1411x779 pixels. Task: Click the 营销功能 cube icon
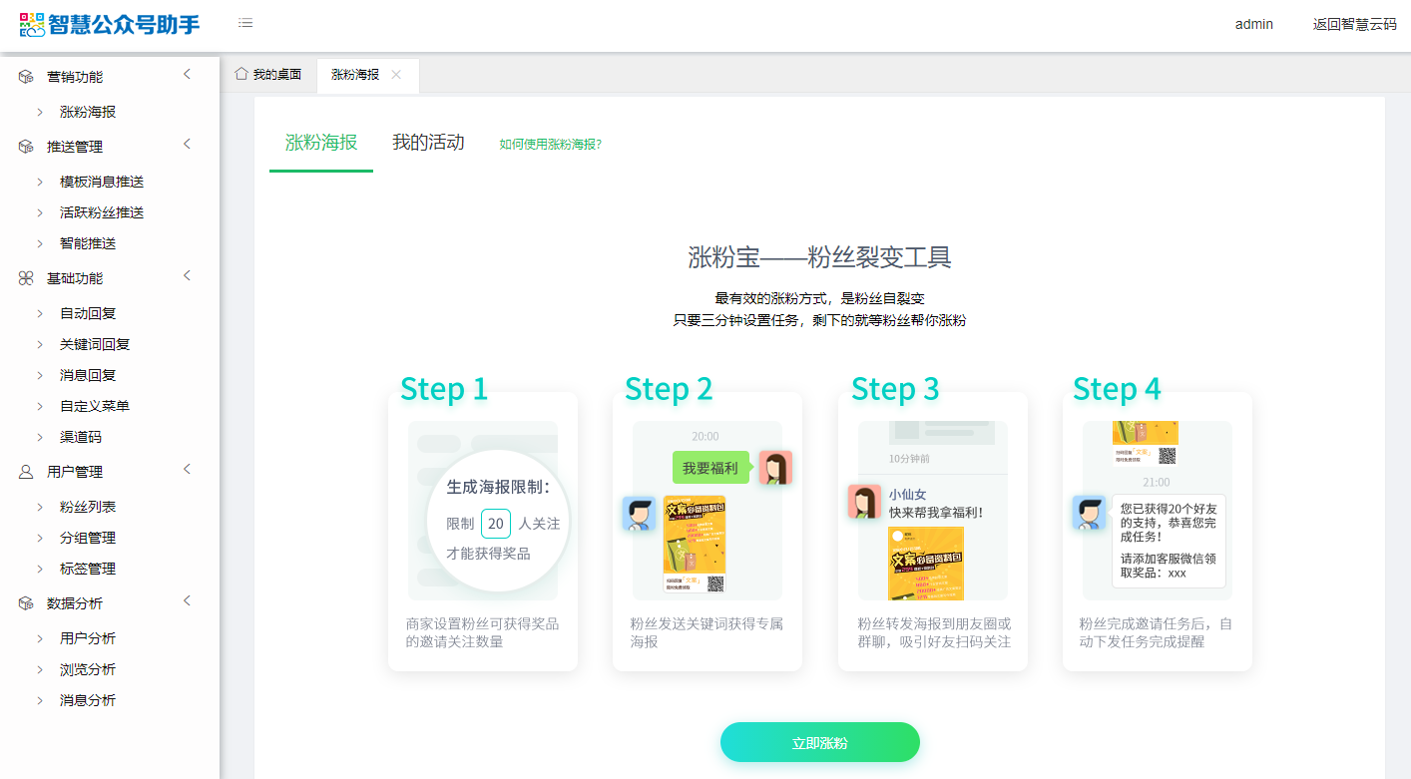tap(26, 77)
